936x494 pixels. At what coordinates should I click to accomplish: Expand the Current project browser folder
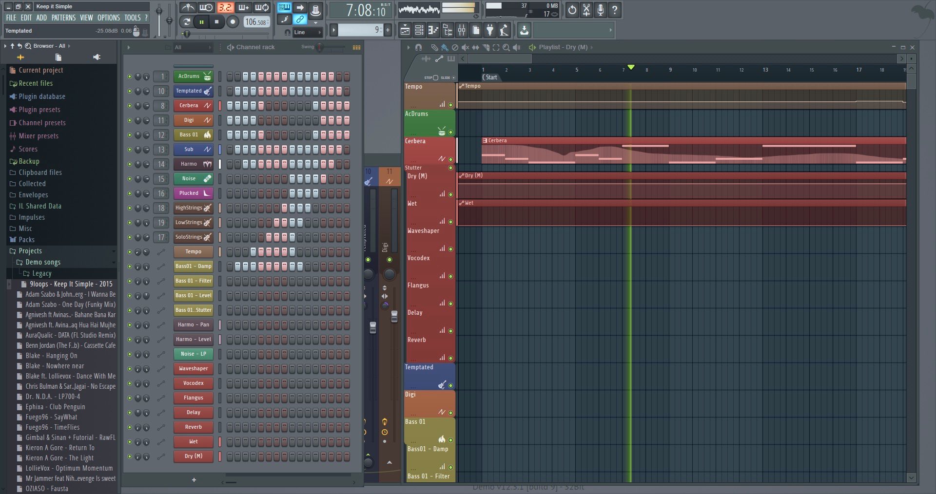[41, 70]
